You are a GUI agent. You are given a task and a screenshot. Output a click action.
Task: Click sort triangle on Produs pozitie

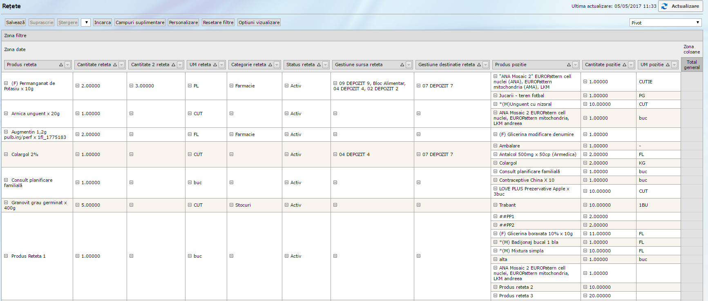(569, 65)
